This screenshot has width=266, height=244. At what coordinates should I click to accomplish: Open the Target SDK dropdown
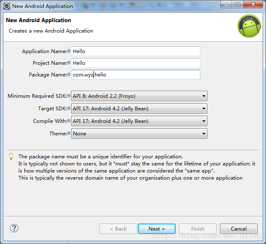(x=139, y=109)
